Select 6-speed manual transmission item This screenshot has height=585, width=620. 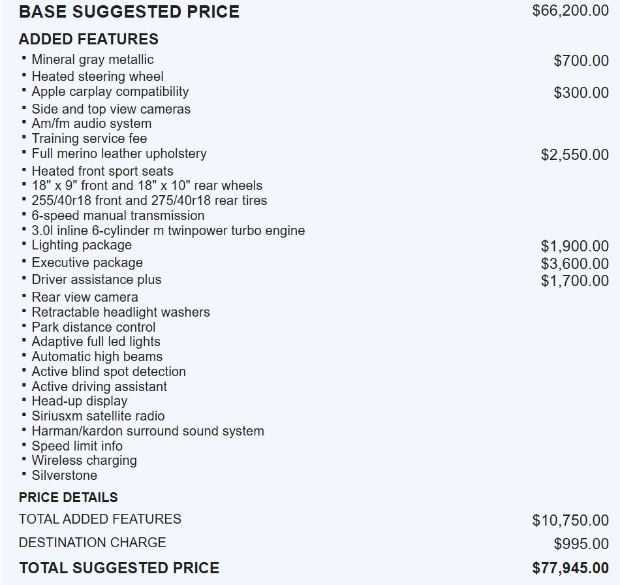(117, 215)
